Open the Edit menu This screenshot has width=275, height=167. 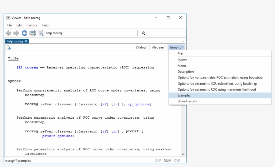click(19, 25)
